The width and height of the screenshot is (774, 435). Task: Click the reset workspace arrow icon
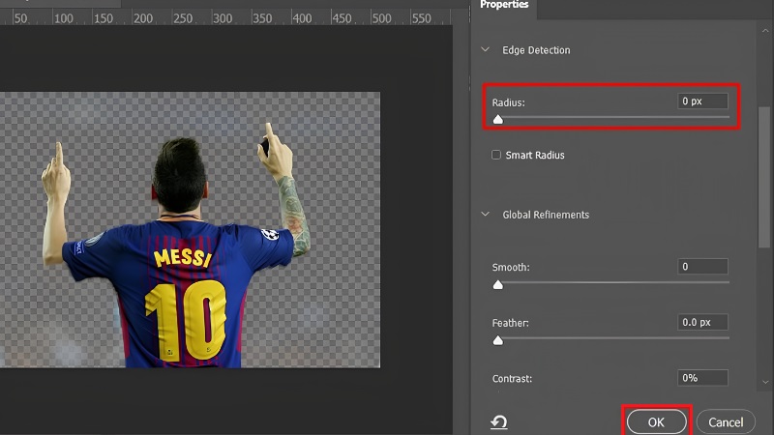pos(499,422)
